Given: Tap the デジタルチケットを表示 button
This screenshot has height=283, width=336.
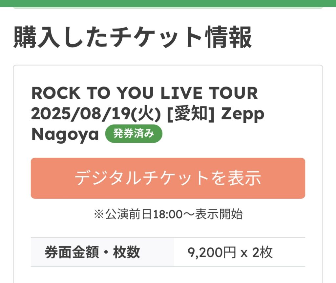Looking at the screenshot, I should pyautogui.click(x=168, y=178).
